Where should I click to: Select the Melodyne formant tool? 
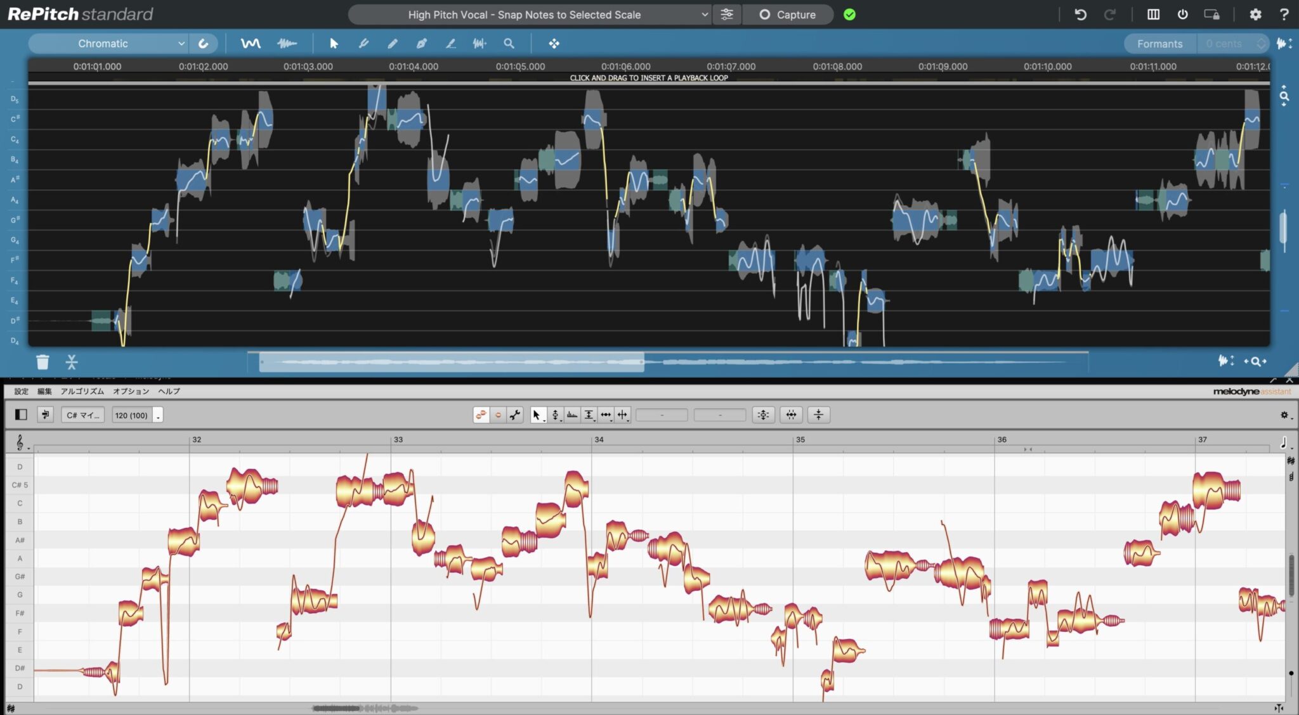point(572,415)
